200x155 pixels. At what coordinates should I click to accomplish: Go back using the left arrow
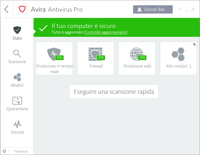pos(6,9)
